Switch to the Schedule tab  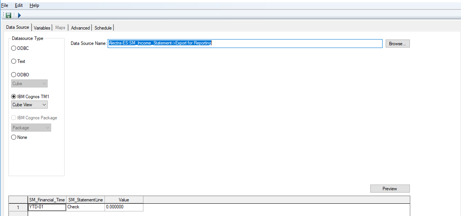[103, 28]
